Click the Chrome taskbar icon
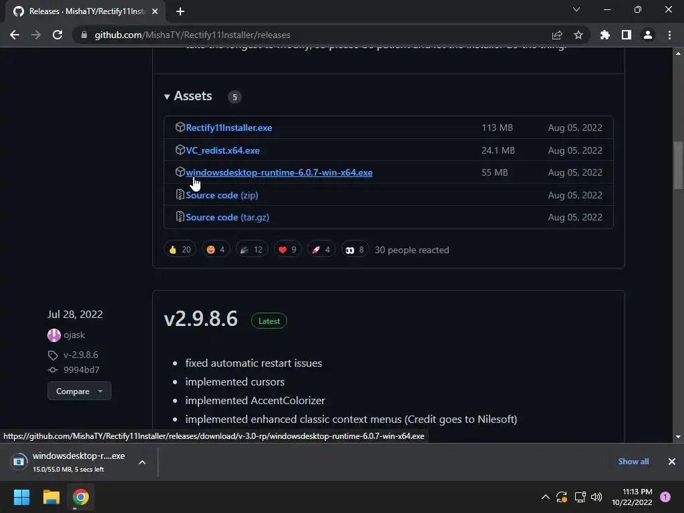Screen dimensions: 684x513 coord(80,497)
